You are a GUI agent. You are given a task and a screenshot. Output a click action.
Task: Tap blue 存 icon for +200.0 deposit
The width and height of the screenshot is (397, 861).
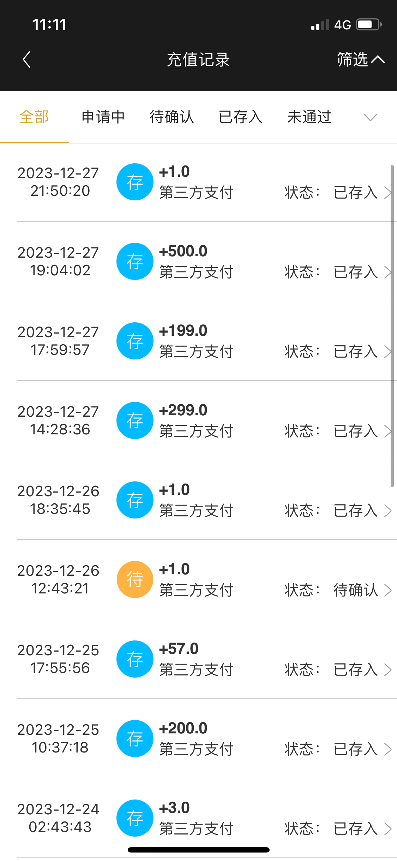pos(135,739)
